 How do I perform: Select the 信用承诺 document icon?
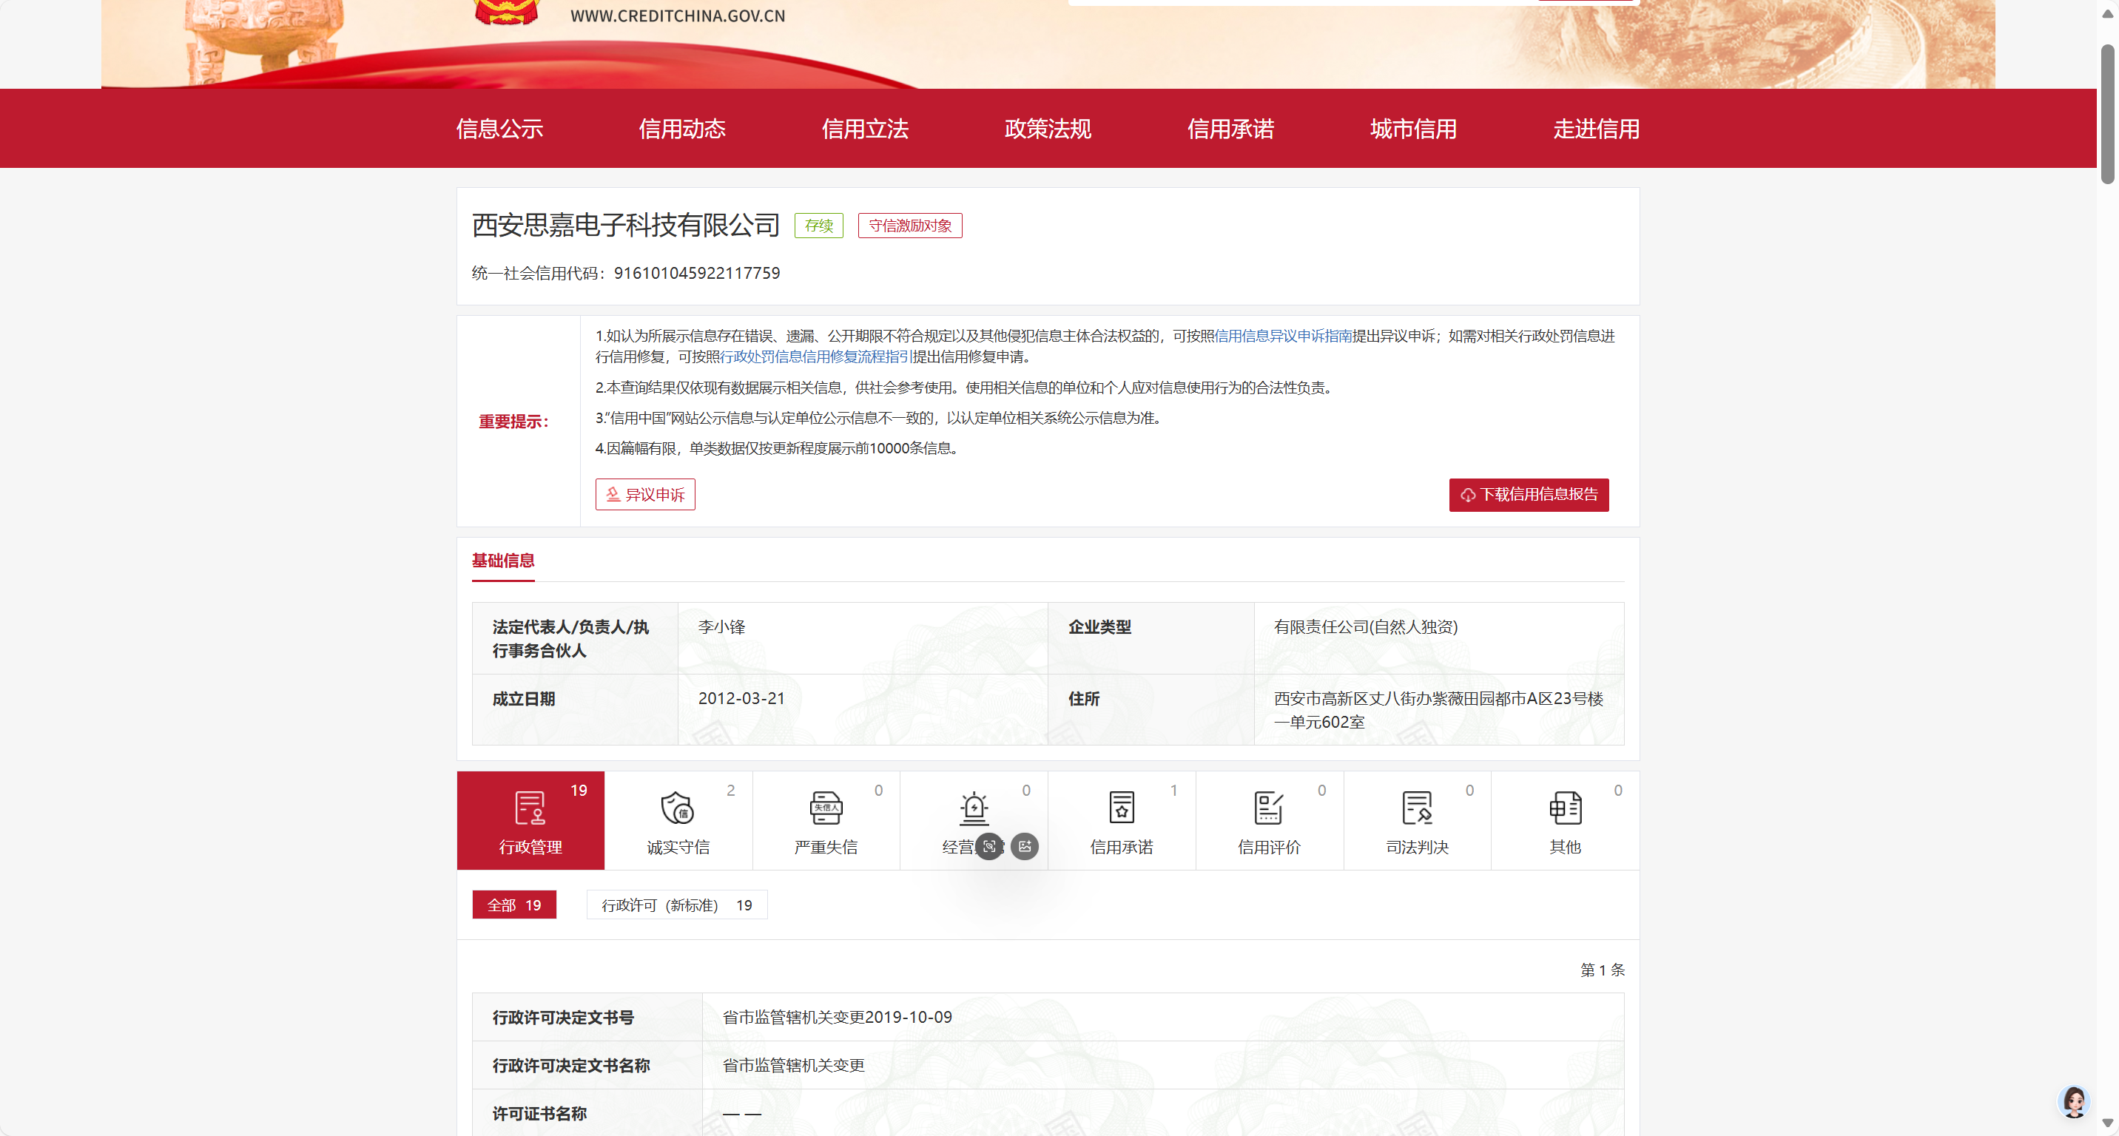point(1121,808)
